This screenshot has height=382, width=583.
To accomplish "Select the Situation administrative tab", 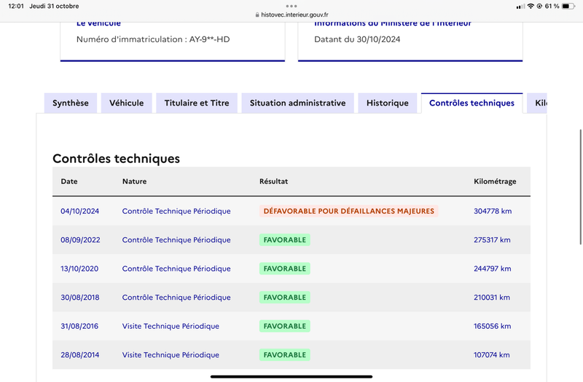I will [x=297, y=103].
